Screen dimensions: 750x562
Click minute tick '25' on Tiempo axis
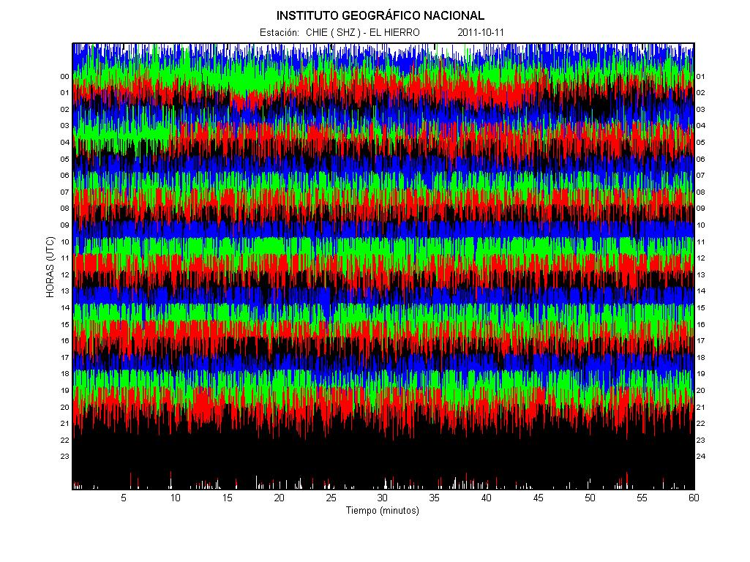(x=331, y=498)
